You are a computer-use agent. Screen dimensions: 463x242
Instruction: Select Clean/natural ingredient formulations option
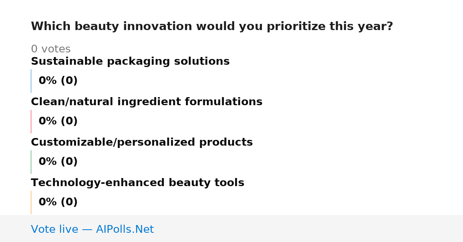click(147, 102)
